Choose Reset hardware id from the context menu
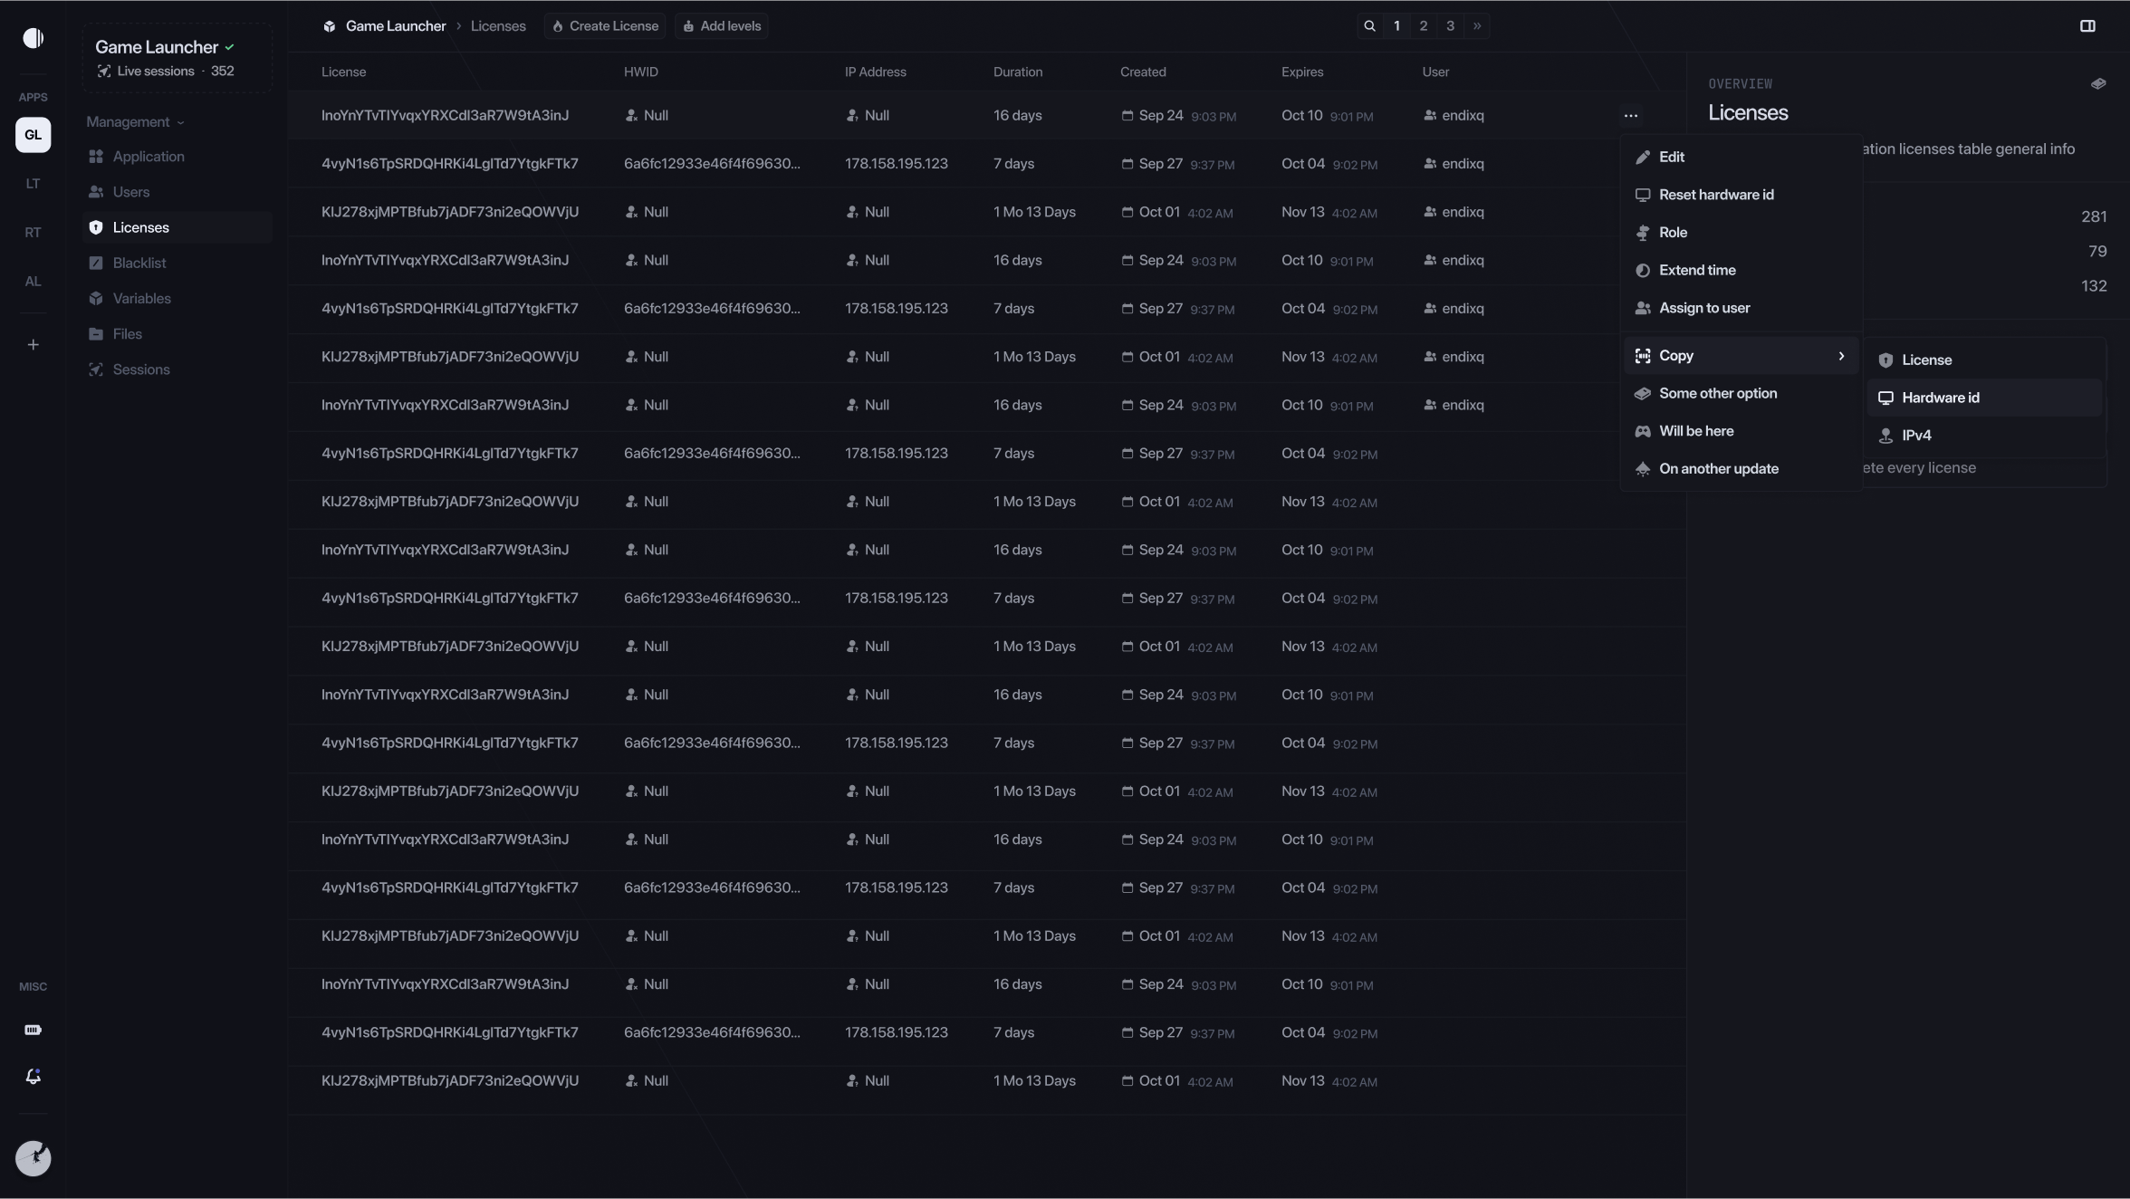The image size is (2130, 1199). coord(1715,195)
